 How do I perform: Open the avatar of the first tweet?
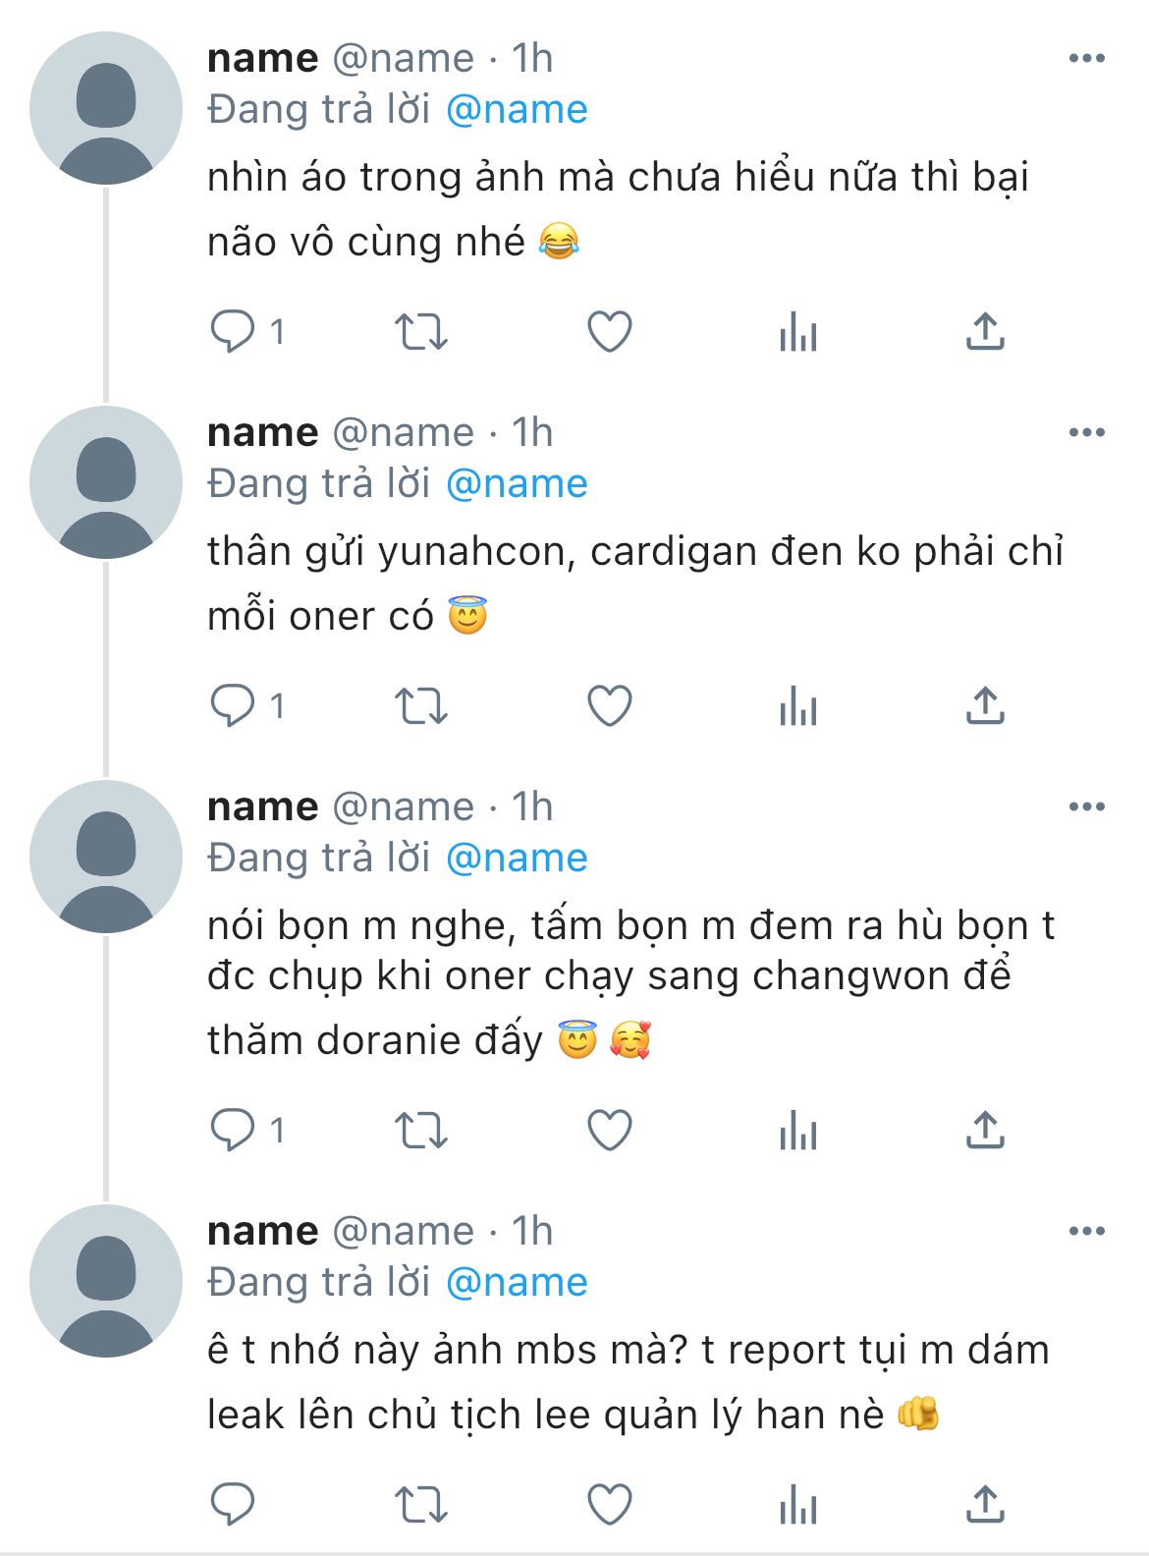tap(106, 108)
